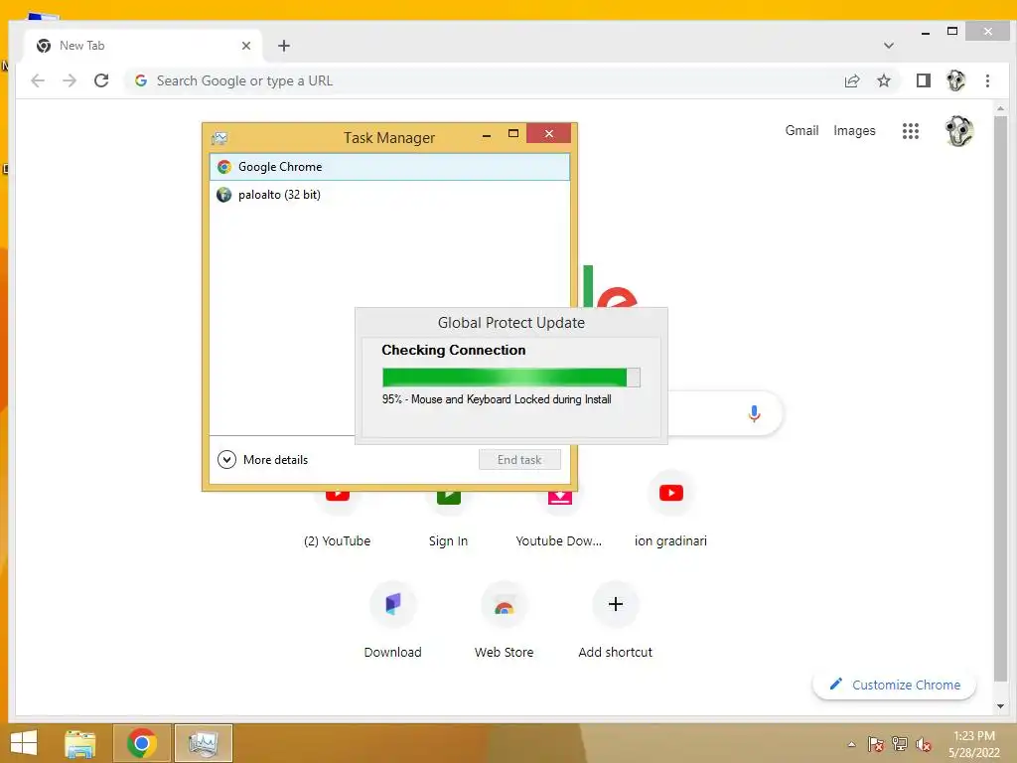
Task: Click the Action Center flag tray icon
Action: (875, 744)
